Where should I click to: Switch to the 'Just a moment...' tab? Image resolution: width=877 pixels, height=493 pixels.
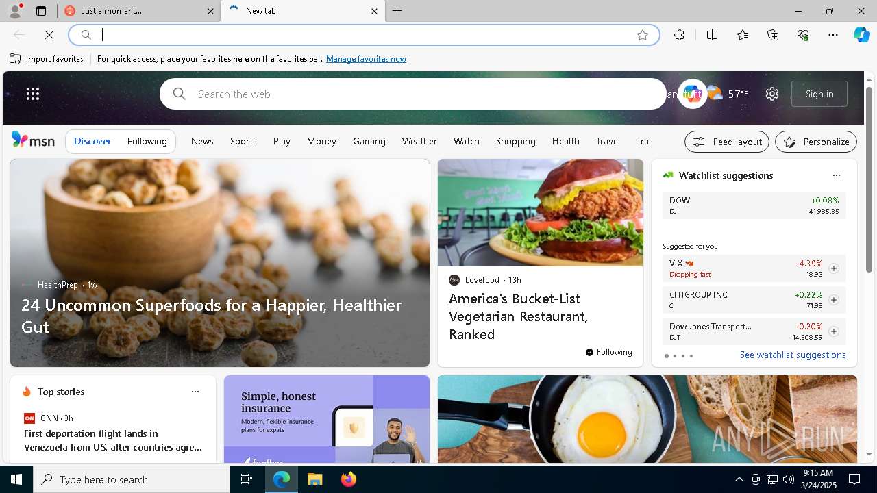[137, 11]
